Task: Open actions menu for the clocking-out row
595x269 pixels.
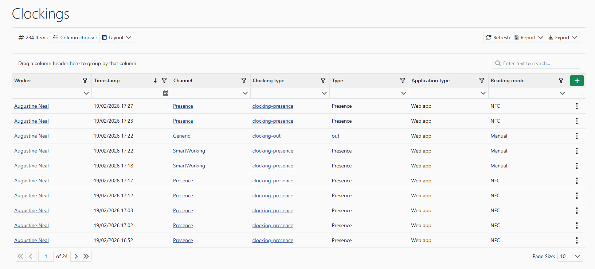Action: pyautogui.click(x=576, y=136)
